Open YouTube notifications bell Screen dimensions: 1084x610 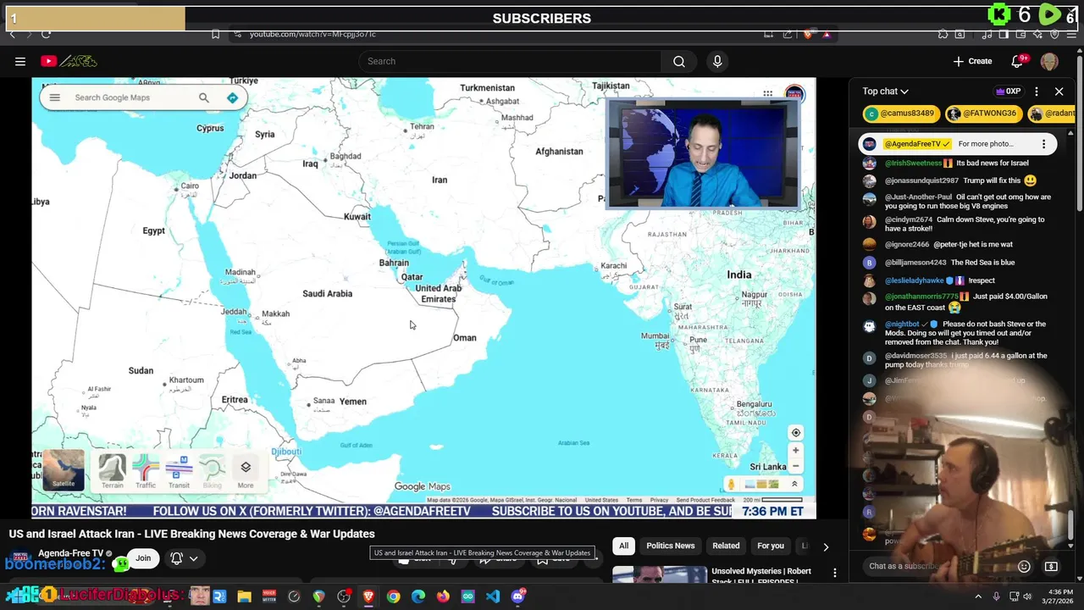pos(1019,61)
